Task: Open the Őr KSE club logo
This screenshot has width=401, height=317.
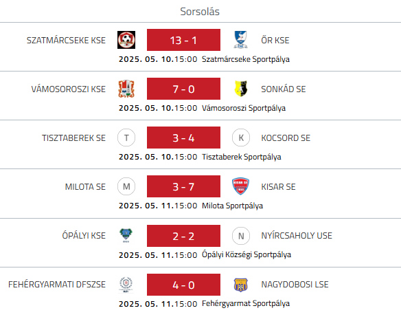Action: 240,40
